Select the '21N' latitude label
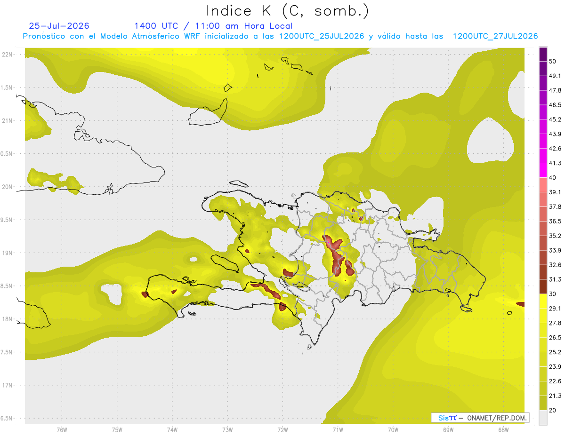 coord(7,120)
